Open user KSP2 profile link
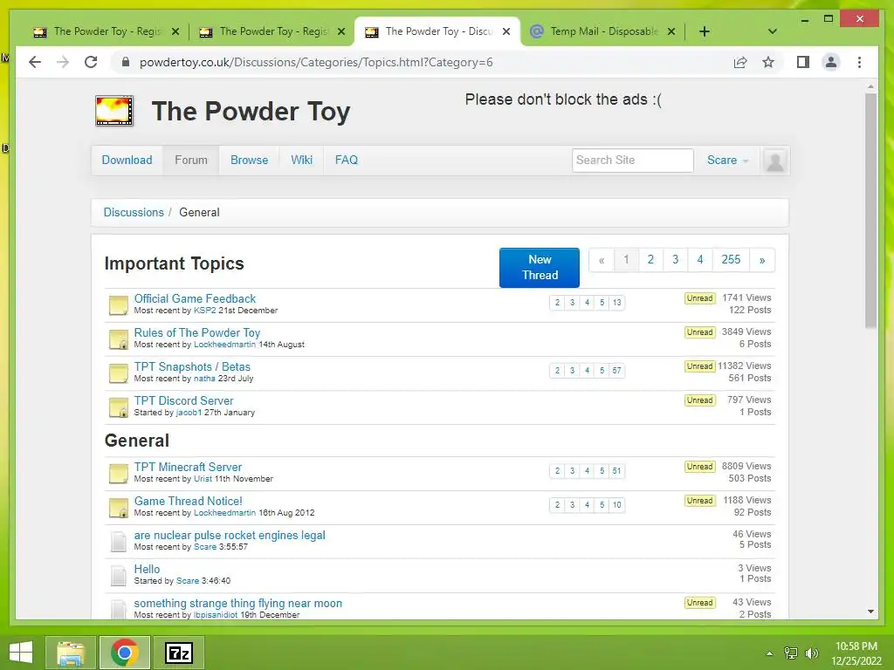Screen dimensions: 894x670 tap(204, 311)
